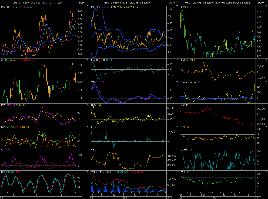The width and height of the screenshot is (268, 199).
Task: Click the ChOsc 10, 3 indicator label
Action: [188, 60]
